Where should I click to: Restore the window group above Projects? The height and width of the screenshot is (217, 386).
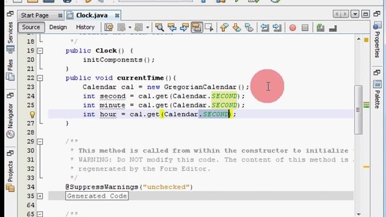click(x=10, y=153)
